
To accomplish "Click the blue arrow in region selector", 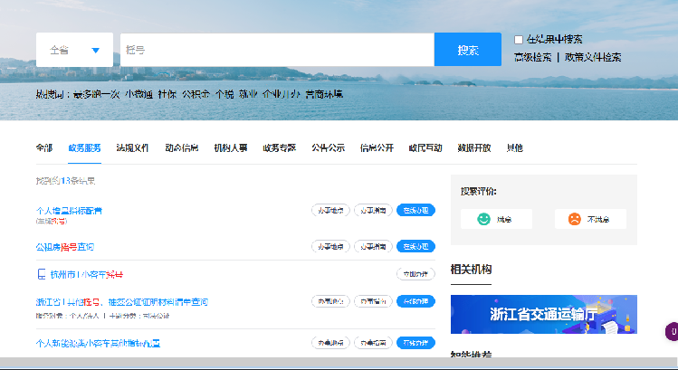I will pos(95,51).
